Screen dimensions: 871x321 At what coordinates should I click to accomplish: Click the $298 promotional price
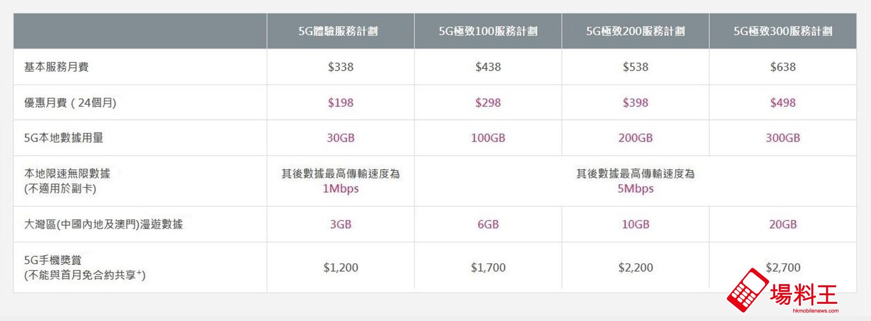tap(488, 103)
